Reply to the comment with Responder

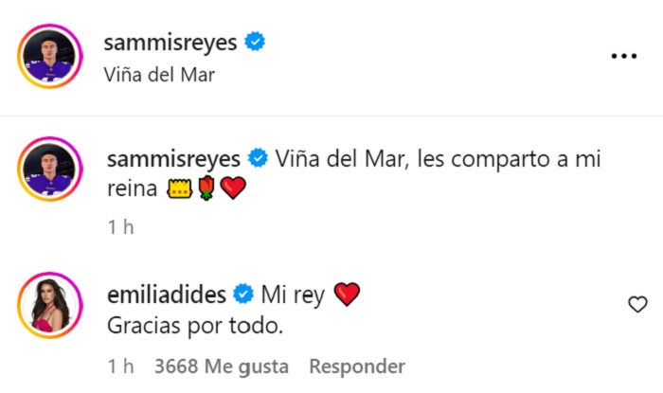[x=357, y=366]
